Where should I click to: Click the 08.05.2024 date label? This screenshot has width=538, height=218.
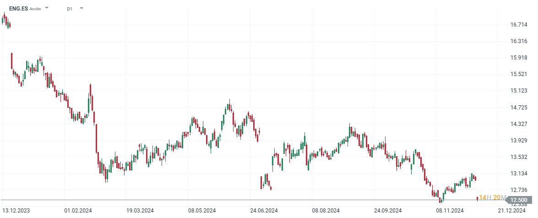202,211
